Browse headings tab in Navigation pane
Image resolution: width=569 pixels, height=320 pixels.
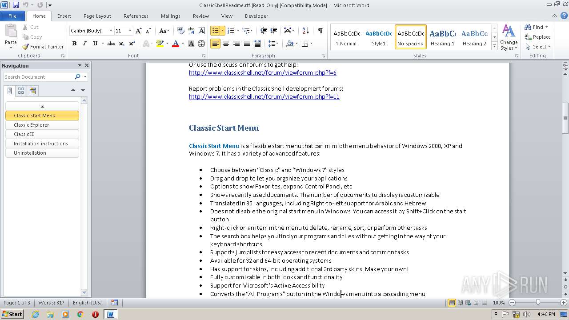10,91
